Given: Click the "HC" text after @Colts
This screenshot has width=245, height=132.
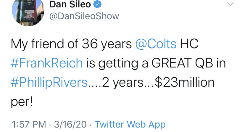Looking at the screenshot, I should pos(189,44).
